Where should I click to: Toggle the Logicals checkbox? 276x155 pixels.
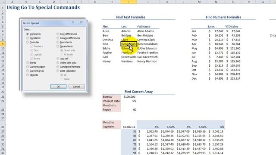(x=36, y=55)
